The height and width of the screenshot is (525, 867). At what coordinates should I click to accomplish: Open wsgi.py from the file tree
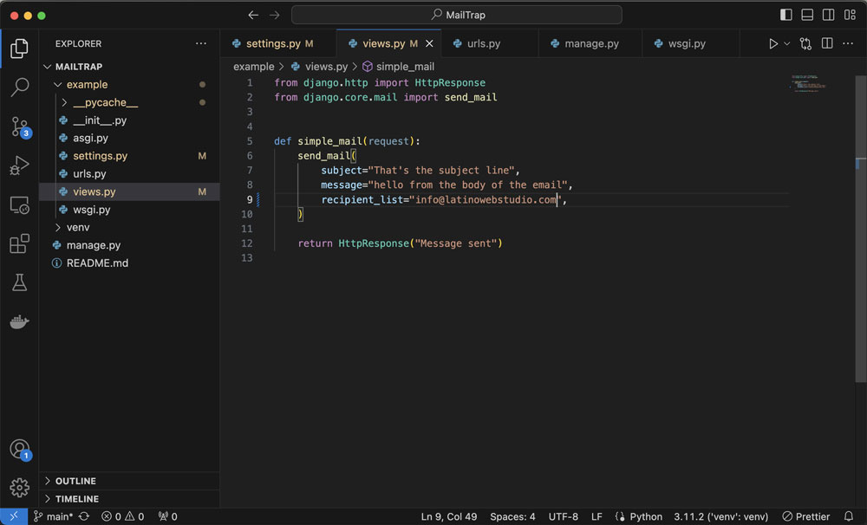[129, 210]
